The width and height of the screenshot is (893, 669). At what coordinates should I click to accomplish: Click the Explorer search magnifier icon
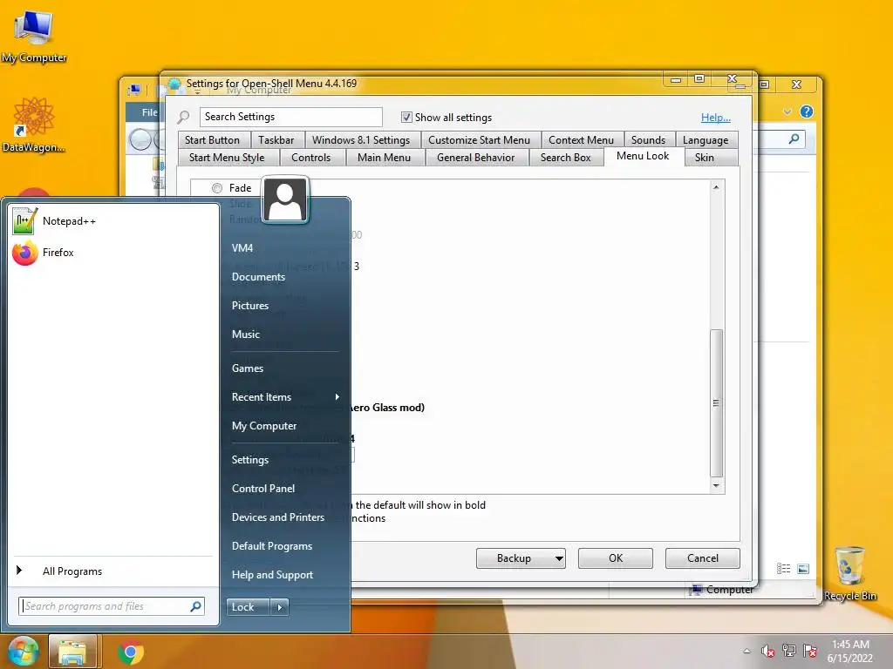[794, 139]
